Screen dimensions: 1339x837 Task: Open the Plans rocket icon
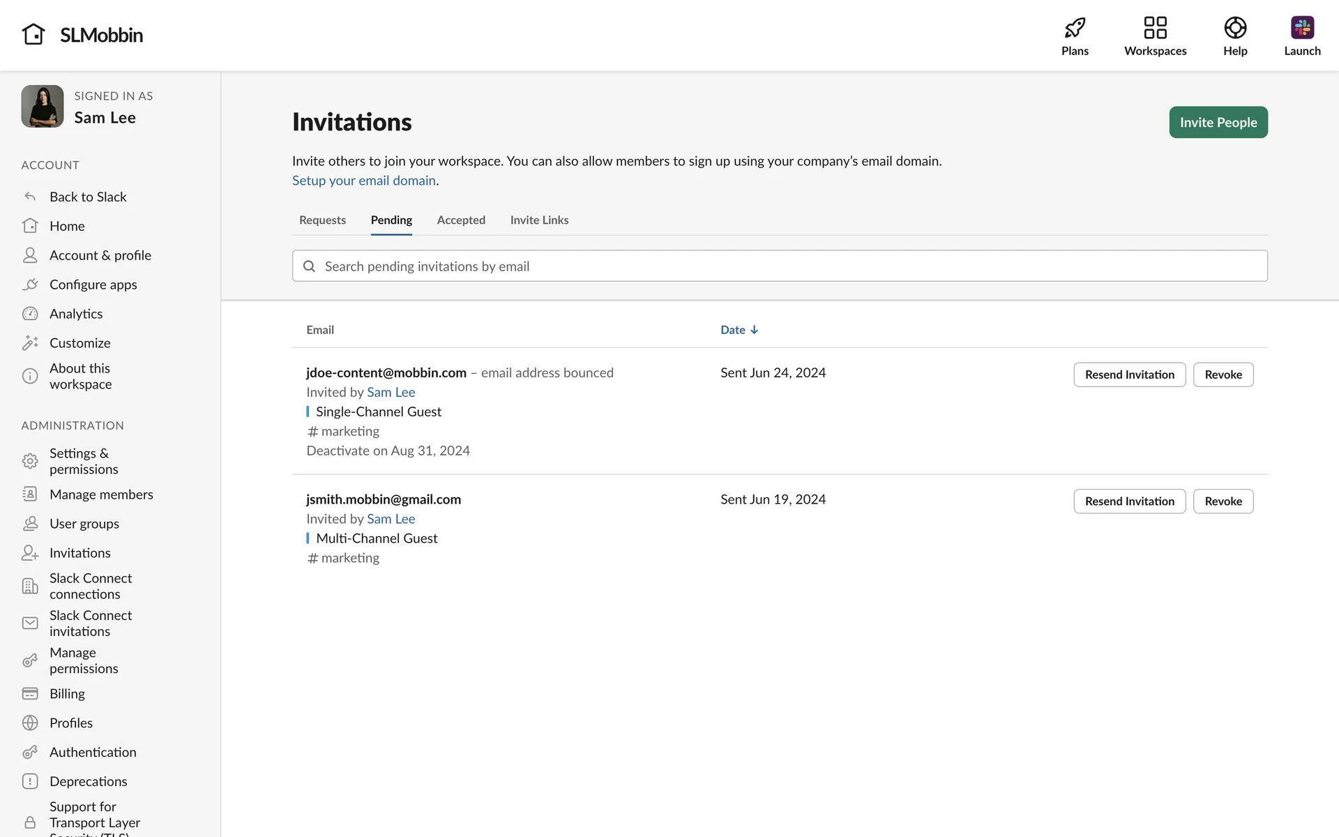(x=1075, y=29)
